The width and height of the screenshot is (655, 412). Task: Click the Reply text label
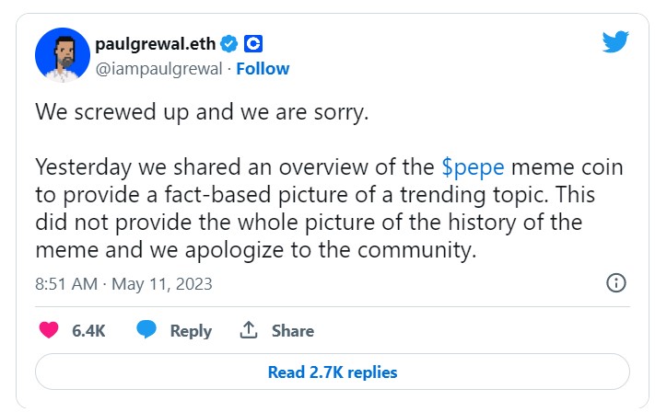point(191,331)
